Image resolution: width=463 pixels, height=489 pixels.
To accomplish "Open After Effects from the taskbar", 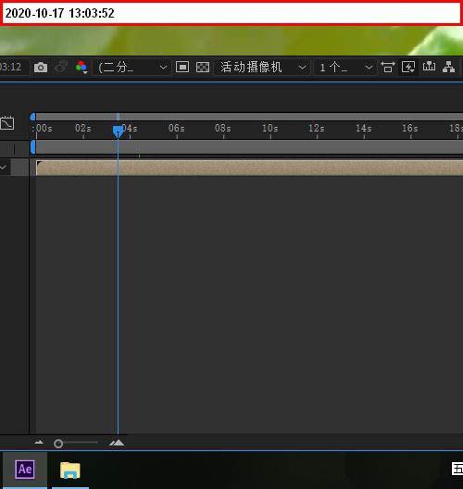I will tap(25, 470).
